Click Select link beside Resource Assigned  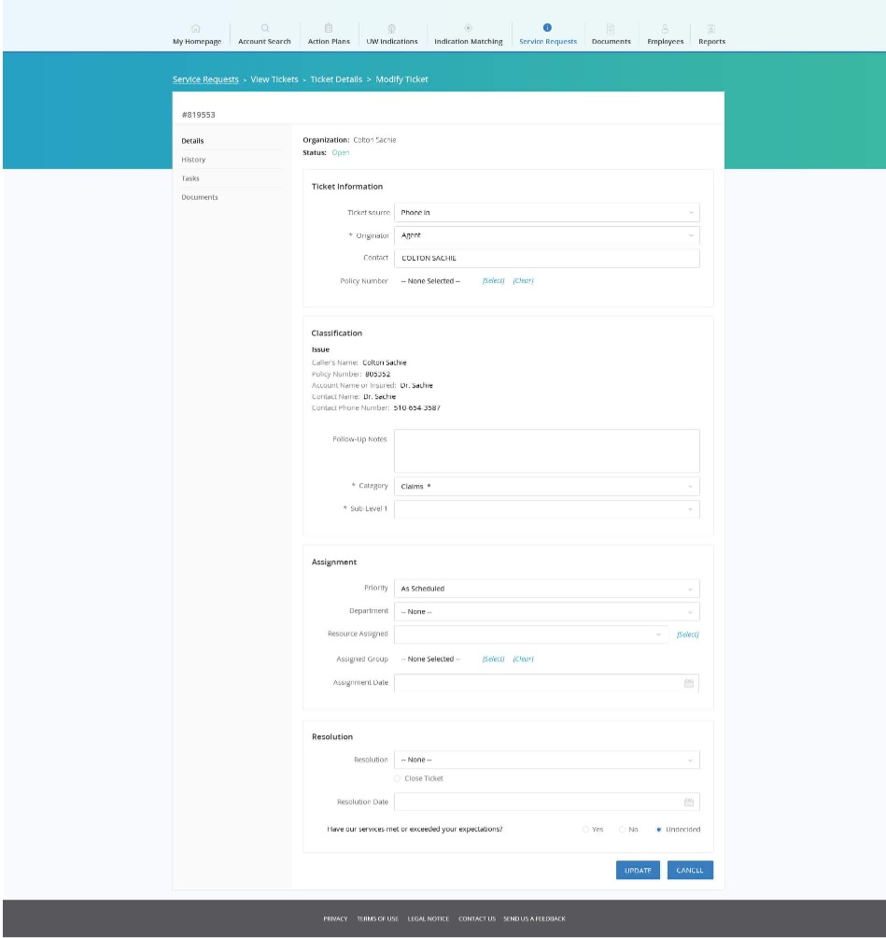[687, 634]
